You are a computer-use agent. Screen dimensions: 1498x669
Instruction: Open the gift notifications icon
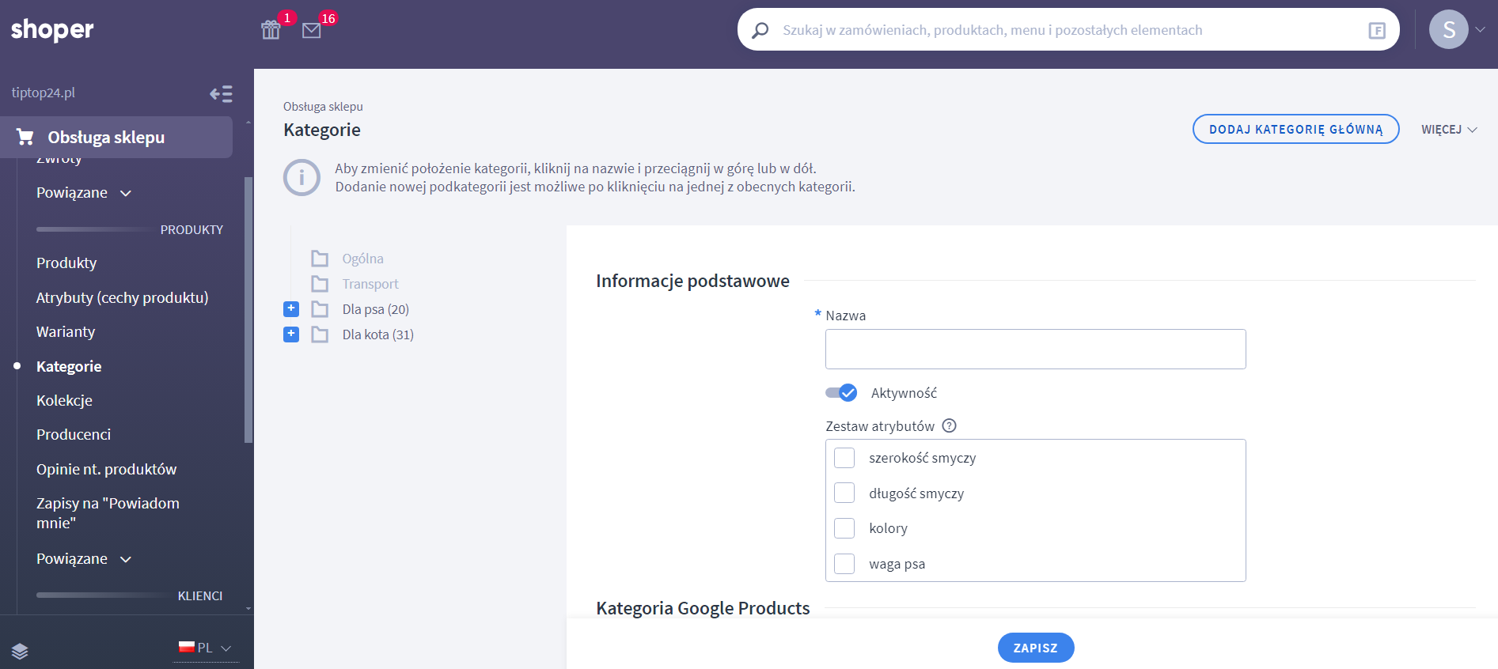pos(271,30)
